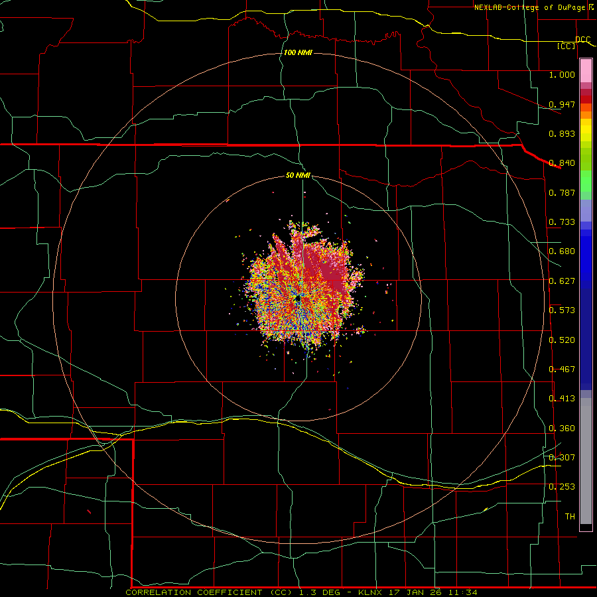Click the 0.627 value on the color scale
This screenshot has width=597, height=597.
point(562,281)
